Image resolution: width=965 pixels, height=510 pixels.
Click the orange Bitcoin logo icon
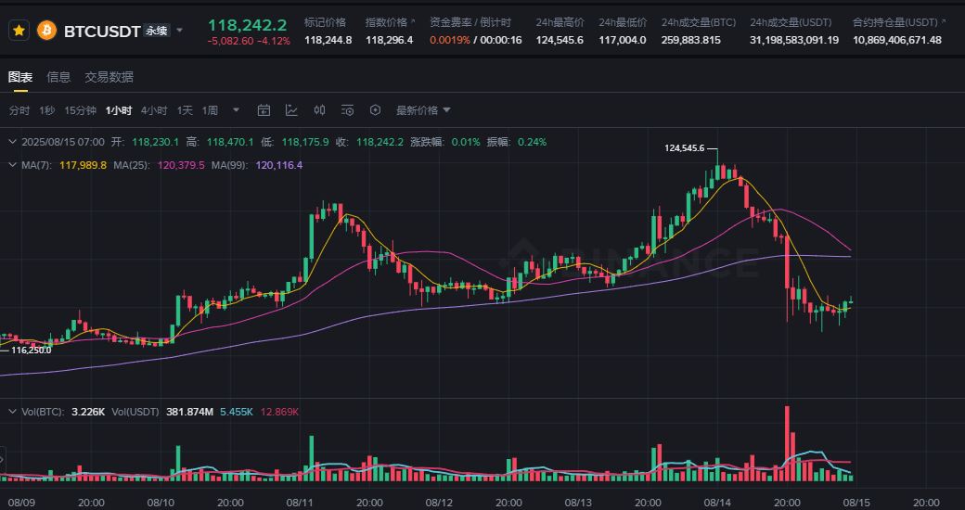(46, 31)
